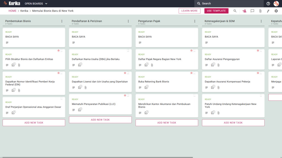This screenshot has height=158, width=282.
Task: Toggle star on Daftar Pajak Negara card
Action: click(x=191, y=51)
